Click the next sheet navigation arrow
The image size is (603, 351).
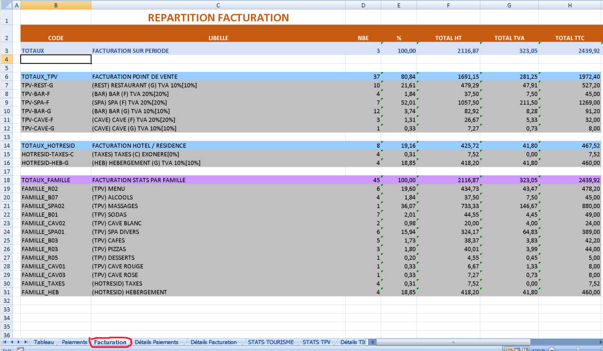pos(19,342)
